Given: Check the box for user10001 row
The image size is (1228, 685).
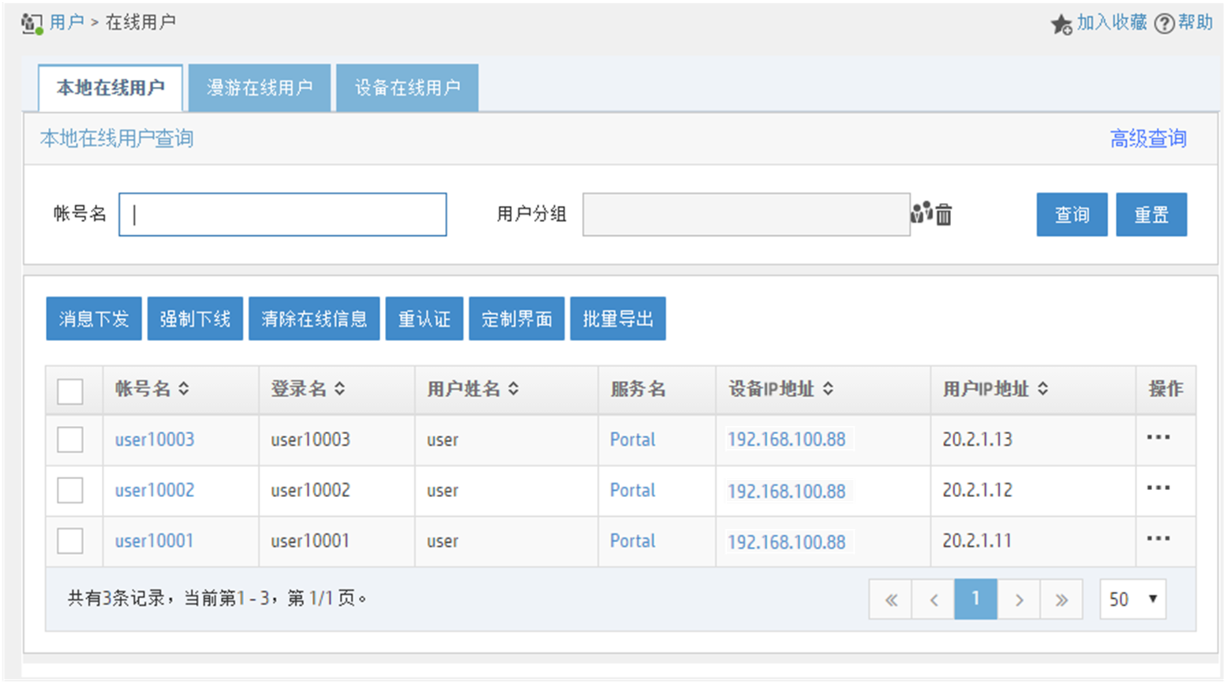Looking at the screenshot, I should tap(70, 541).
